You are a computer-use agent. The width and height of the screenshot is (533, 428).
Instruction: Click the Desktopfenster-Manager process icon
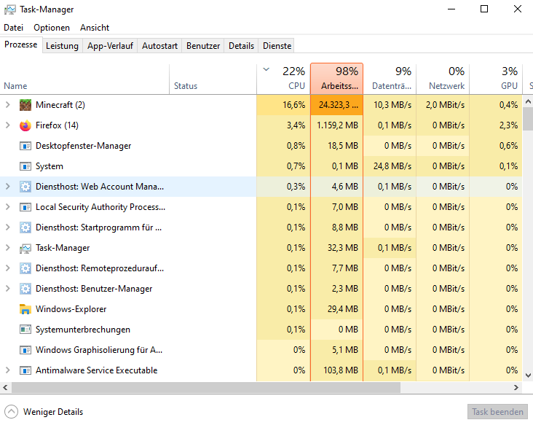point(26,146)
